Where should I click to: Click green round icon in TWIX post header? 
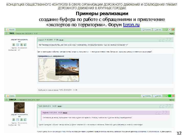[167, 30]
